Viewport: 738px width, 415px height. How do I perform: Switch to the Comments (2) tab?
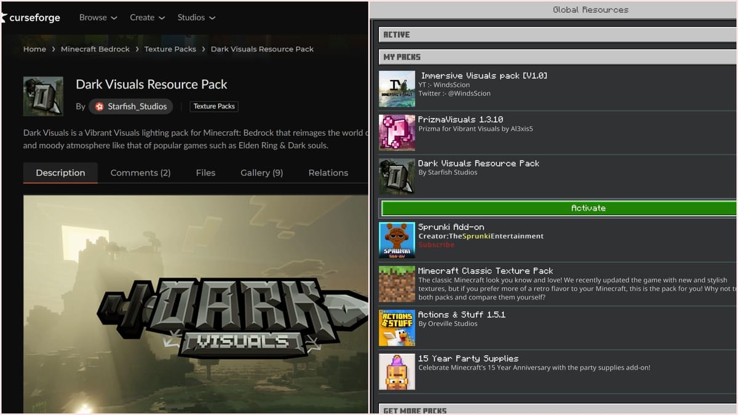140,173
